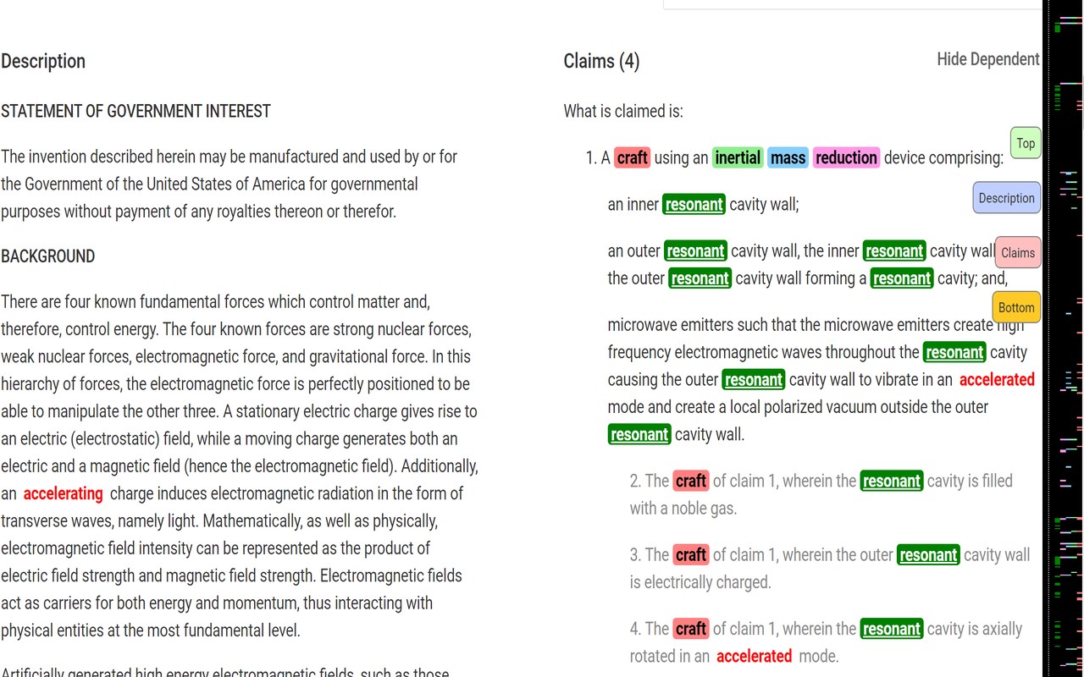Click "resonant" in inner cavity wall line
This screenshot has height=677, width=1084.
[694, 204]
